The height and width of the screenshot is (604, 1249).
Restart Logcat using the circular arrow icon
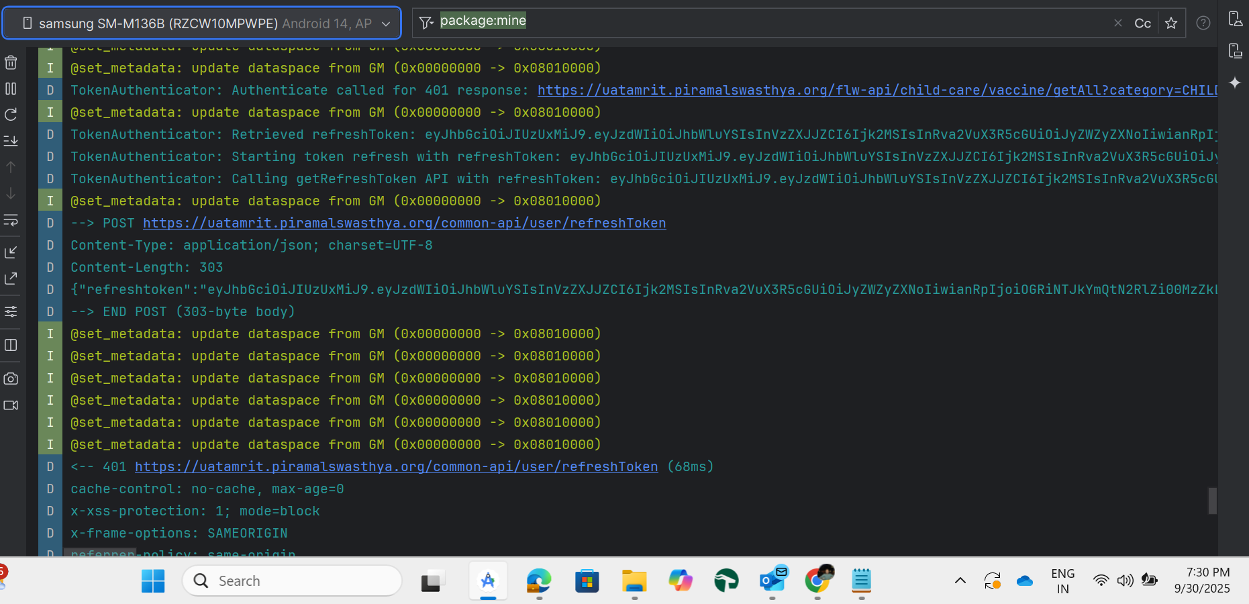(x=11, y=115)
